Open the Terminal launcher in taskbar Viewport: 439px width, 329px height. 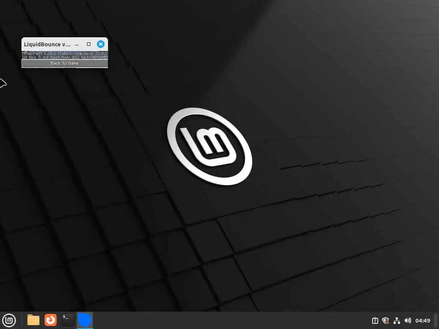[67, 320]
